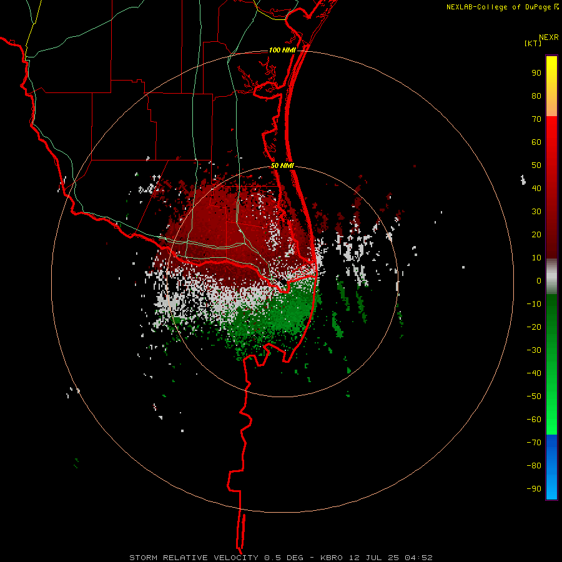Click the 60 value on velocity scale

point(536,142)
